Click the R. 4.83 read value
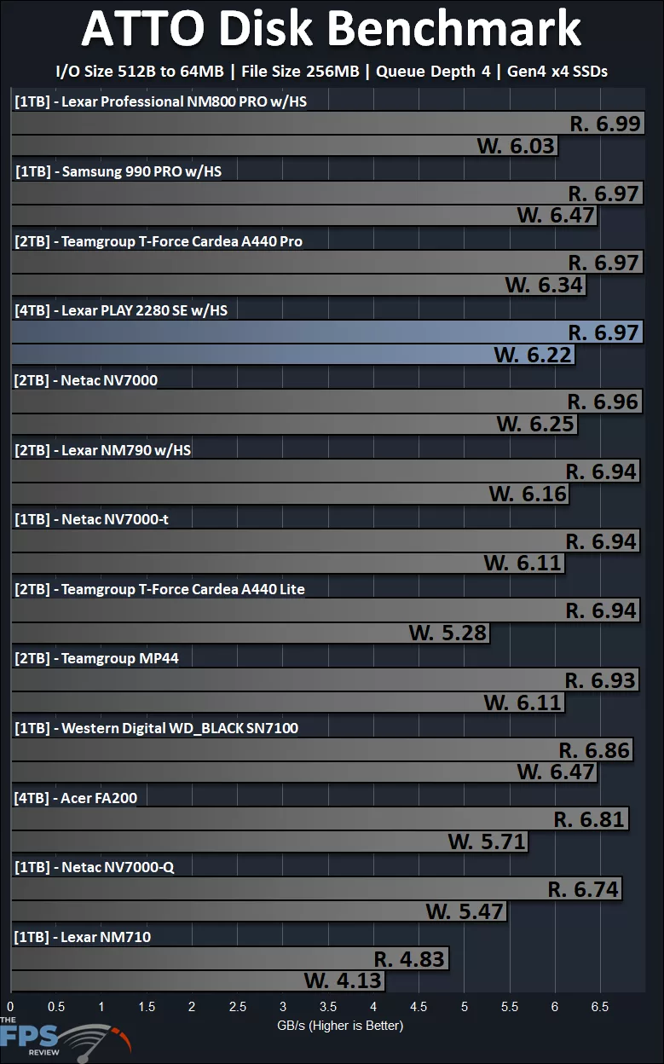664x1064 pixels. tap(410, 959)
